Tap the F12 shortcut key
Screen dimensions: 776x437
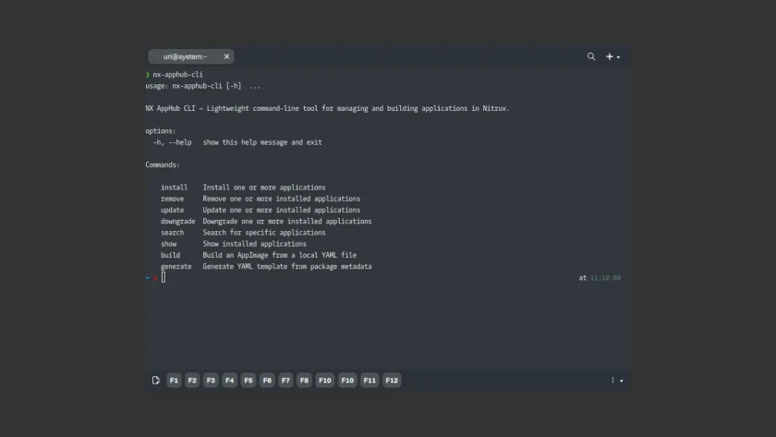(x=392, y=380)
